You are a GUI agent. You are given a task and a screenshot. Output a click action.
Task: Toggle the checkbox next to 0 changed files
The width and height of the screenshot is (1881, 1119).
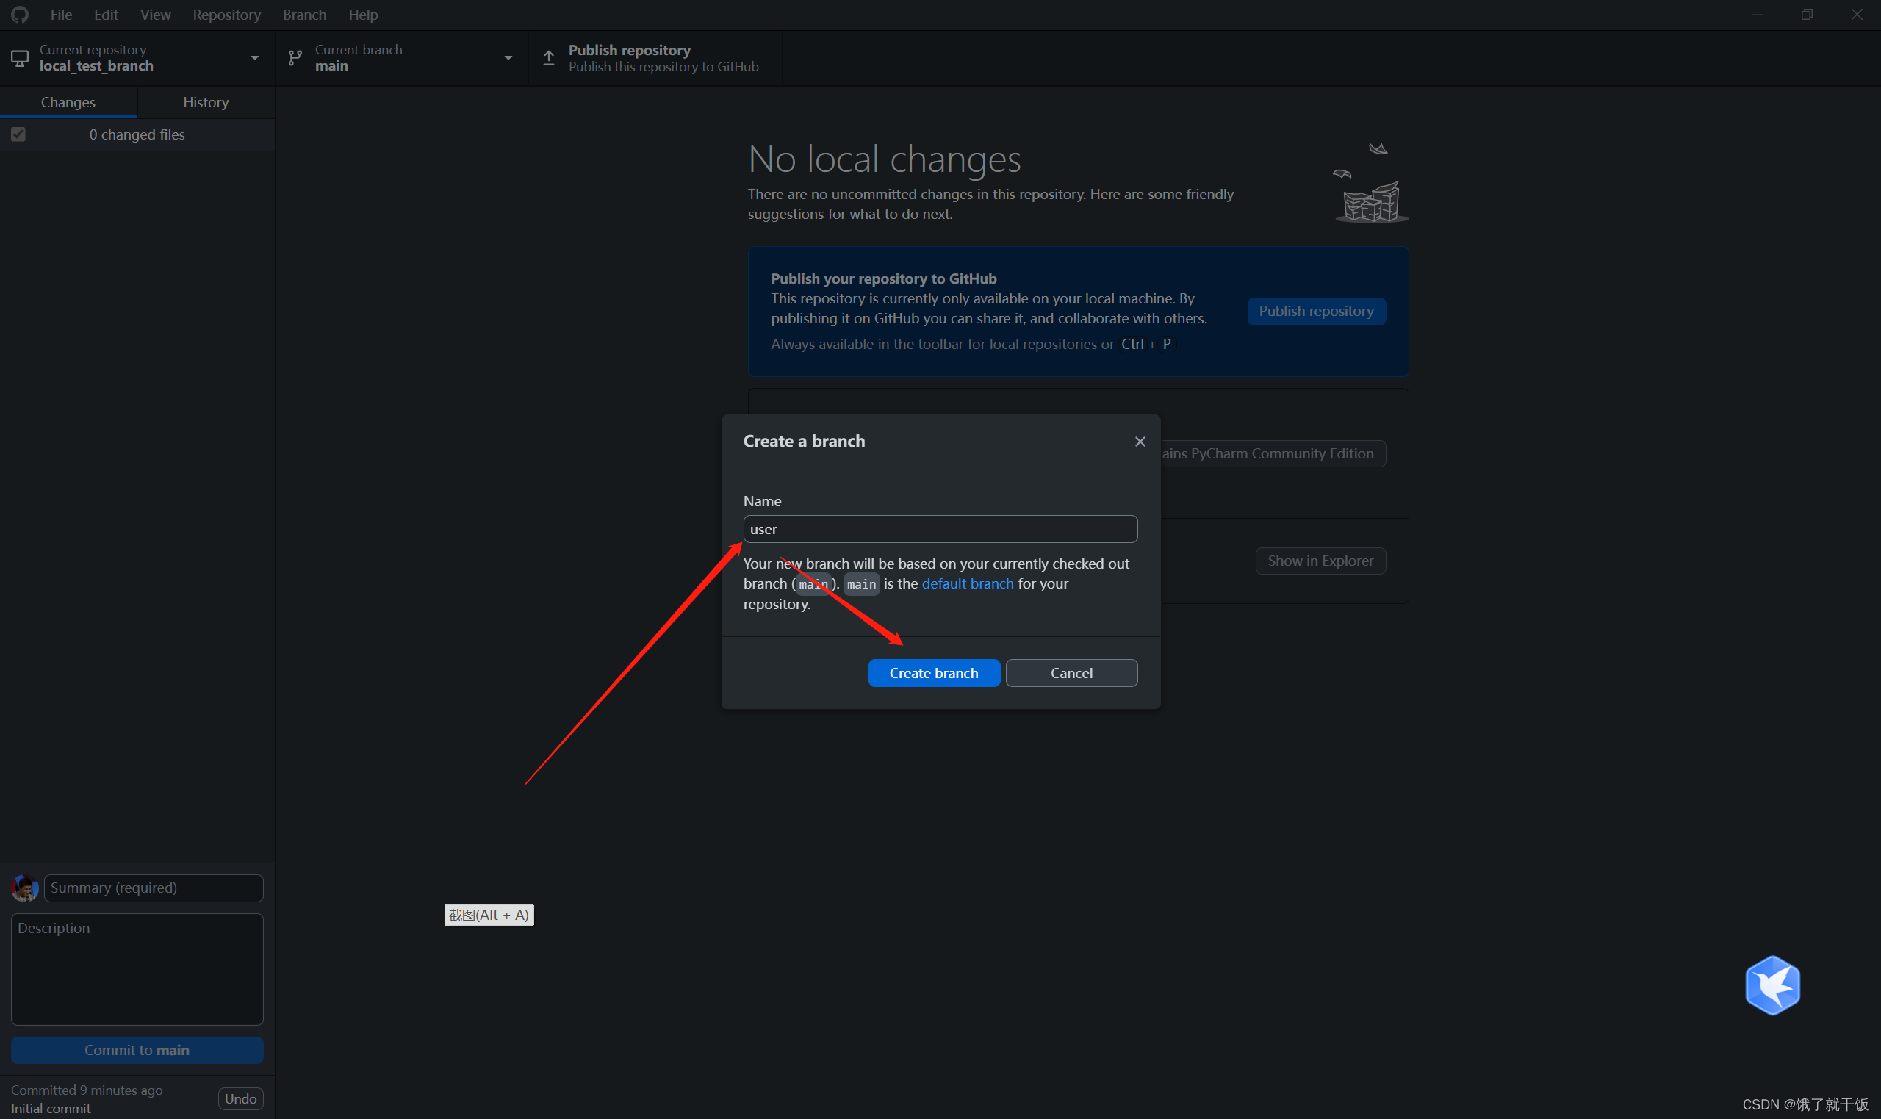pyautogui.click(x=18, y=134)
